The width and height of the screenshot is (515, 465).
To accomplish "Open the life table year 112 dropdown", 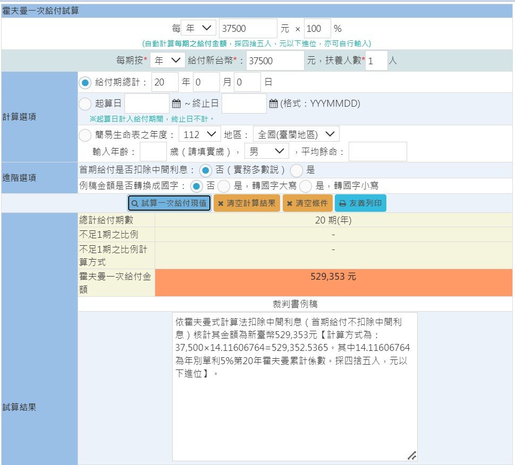I will [x=198, y=135].
